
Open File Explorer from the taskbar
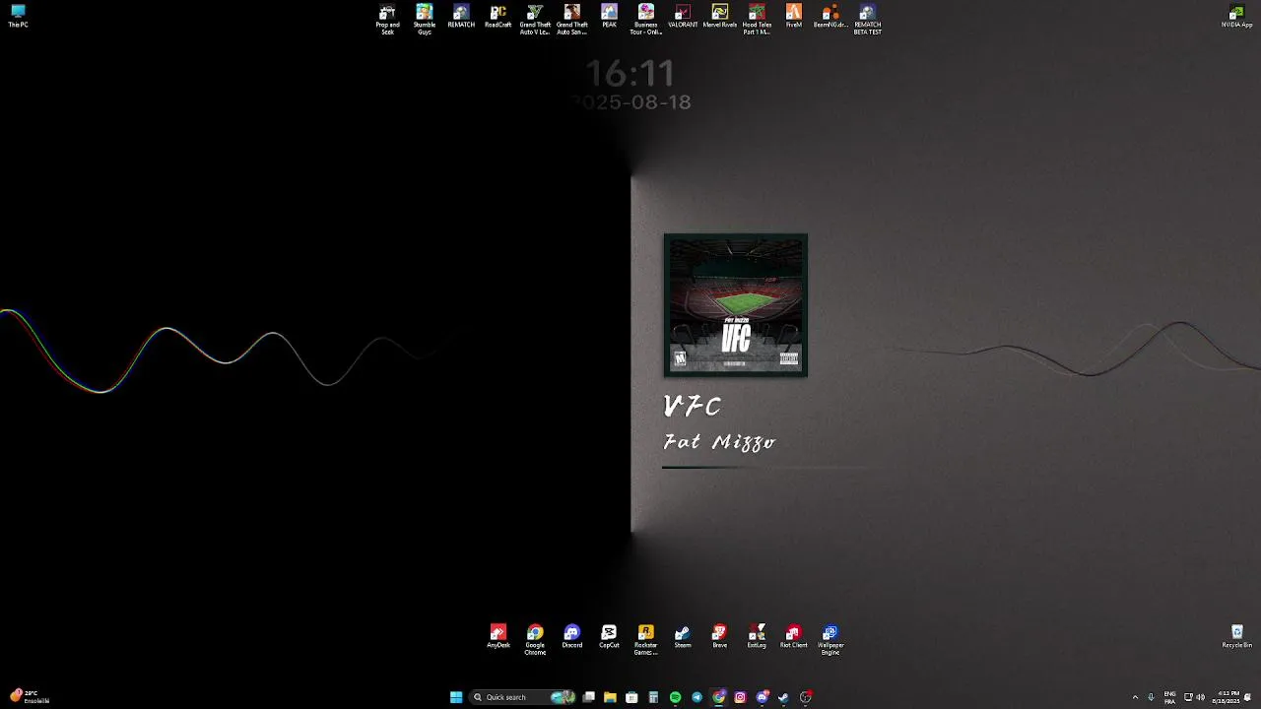tap(610, 697)
